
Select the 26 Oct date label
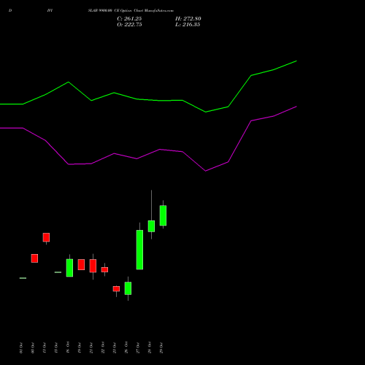(126, 347)
